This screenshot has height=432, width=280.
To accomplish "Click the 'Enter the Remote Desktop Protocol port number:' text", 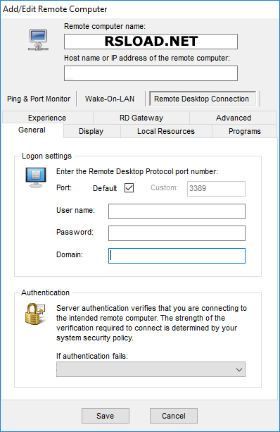I will 137,171.
